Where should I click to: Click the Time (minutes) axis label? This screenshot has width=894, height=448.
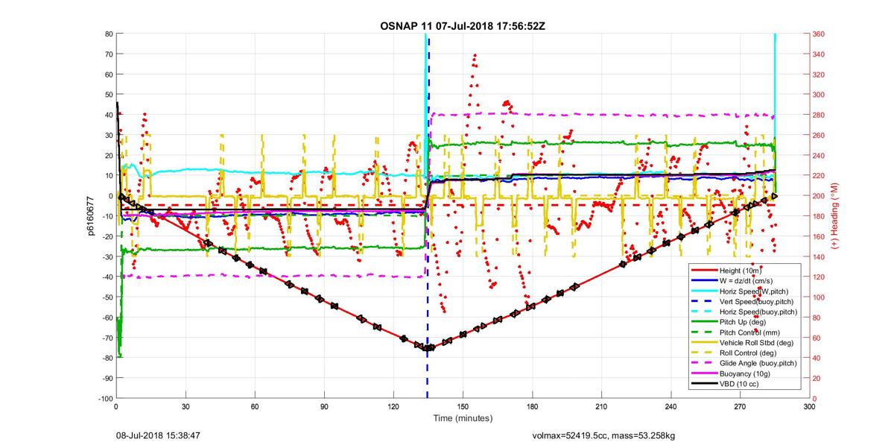pos(463,419)
